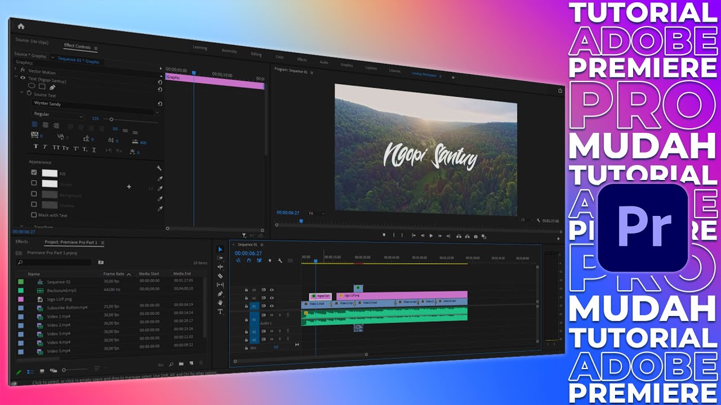Screen dimensions: 721x405
Task: Click the Fill color eyedropper
Action: (x=160, y=179)
